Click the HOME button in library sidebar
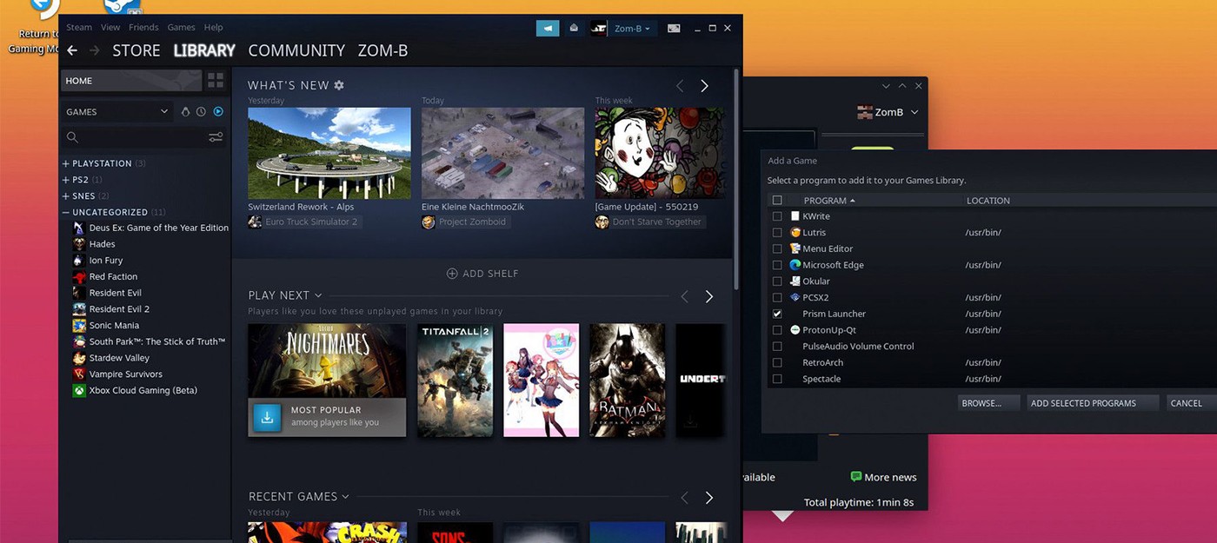 pos(131,81)
